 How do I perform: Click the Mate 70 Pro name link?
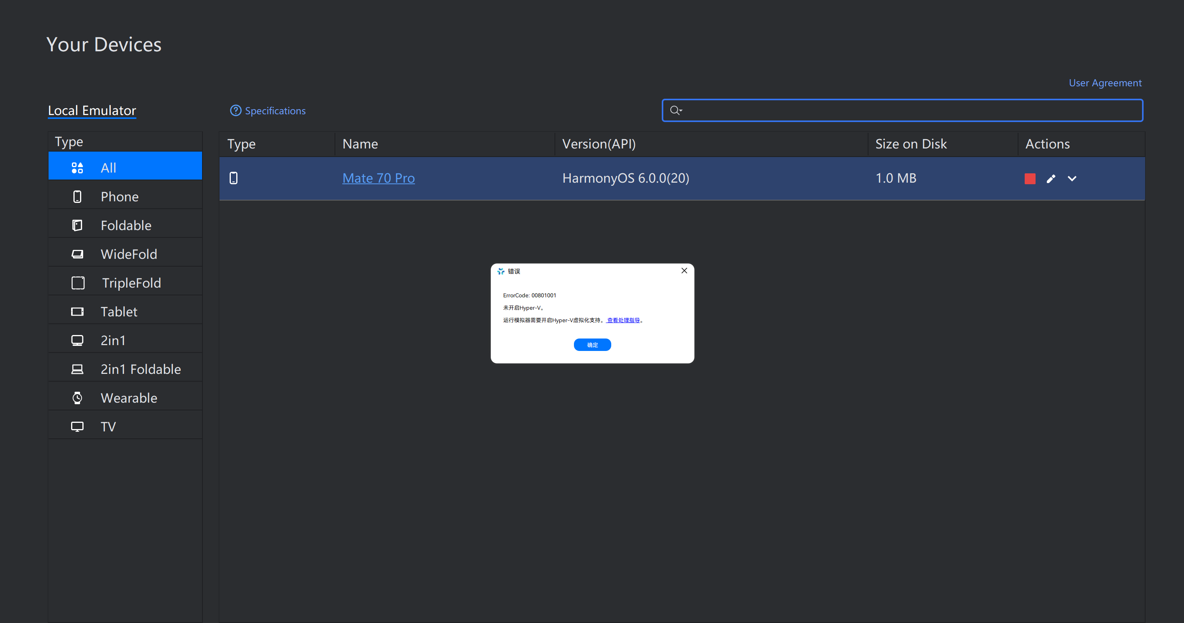(x=378, y=178)
